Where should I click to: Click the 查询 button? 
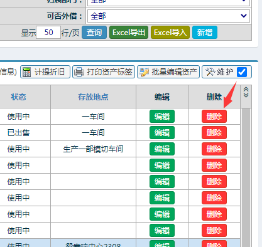(x=94, y=33)
